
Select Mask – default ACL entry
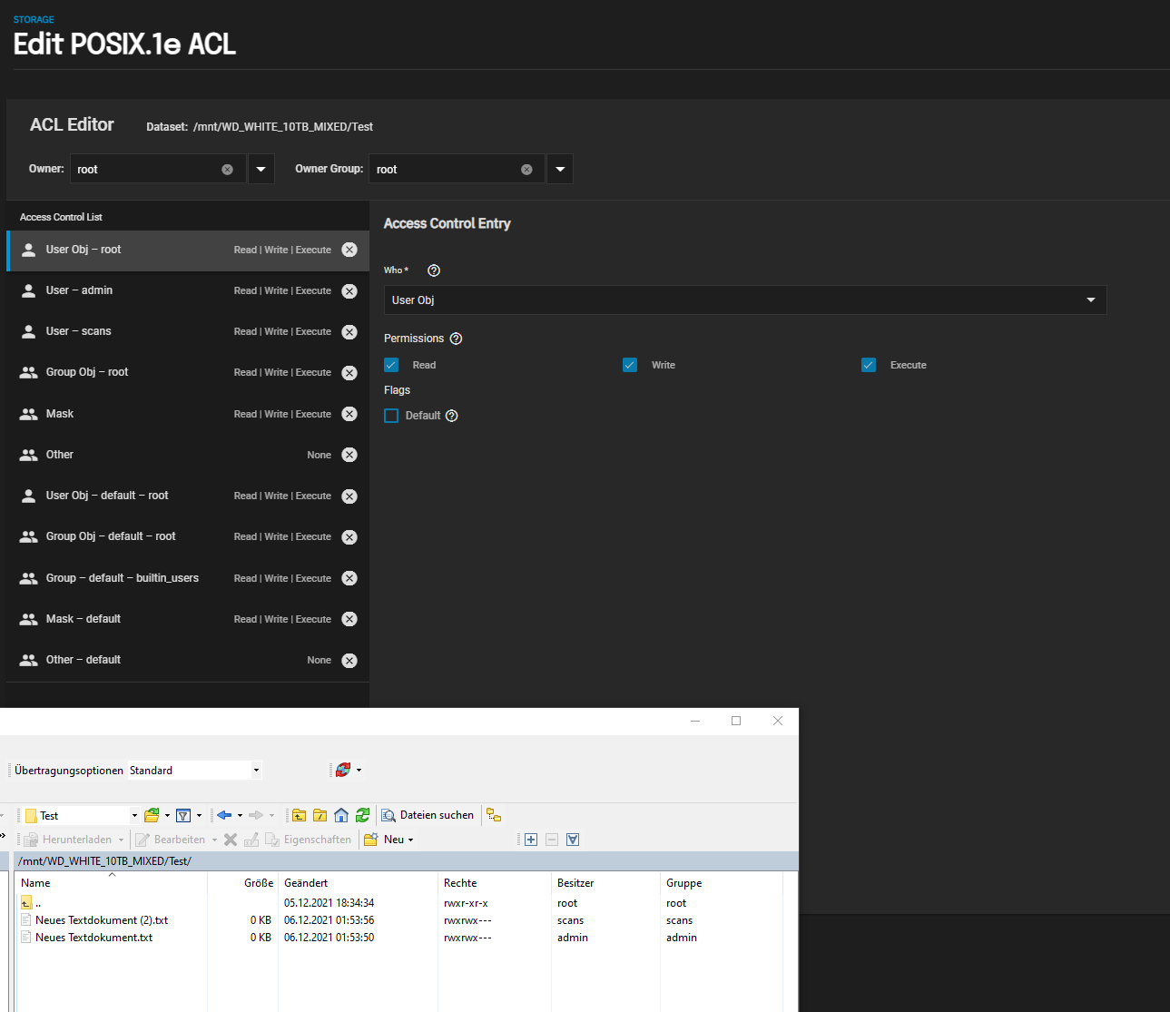pos(188,619)
